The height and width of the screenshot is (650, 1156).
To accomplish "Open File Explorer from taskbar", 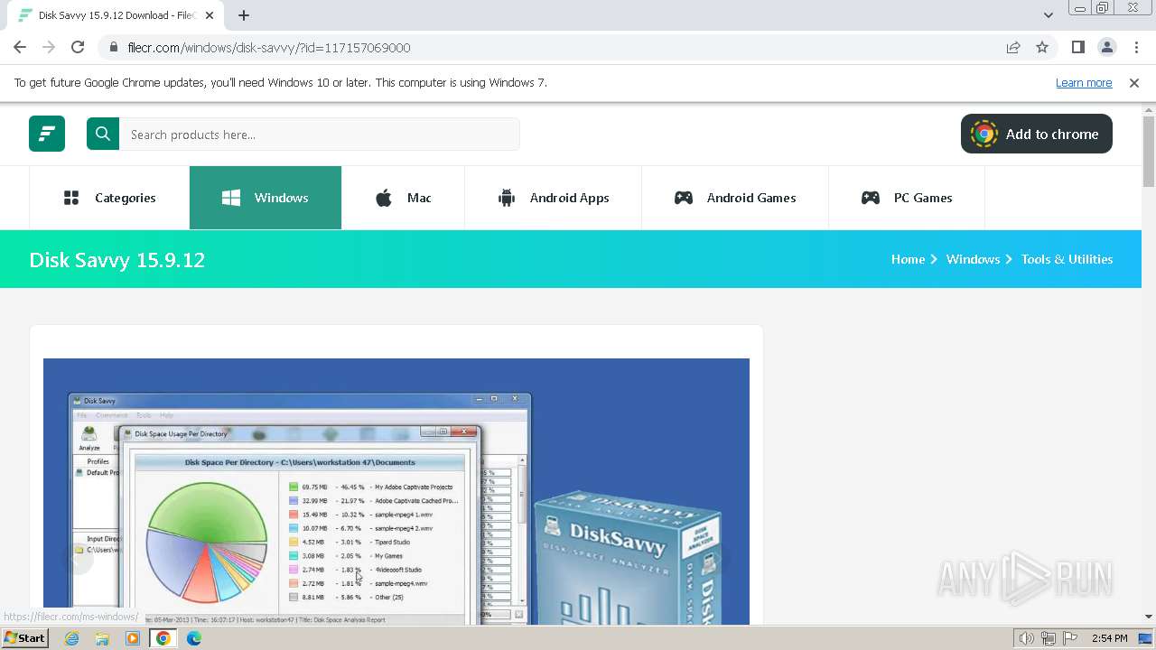I will (x=102, y=638).
